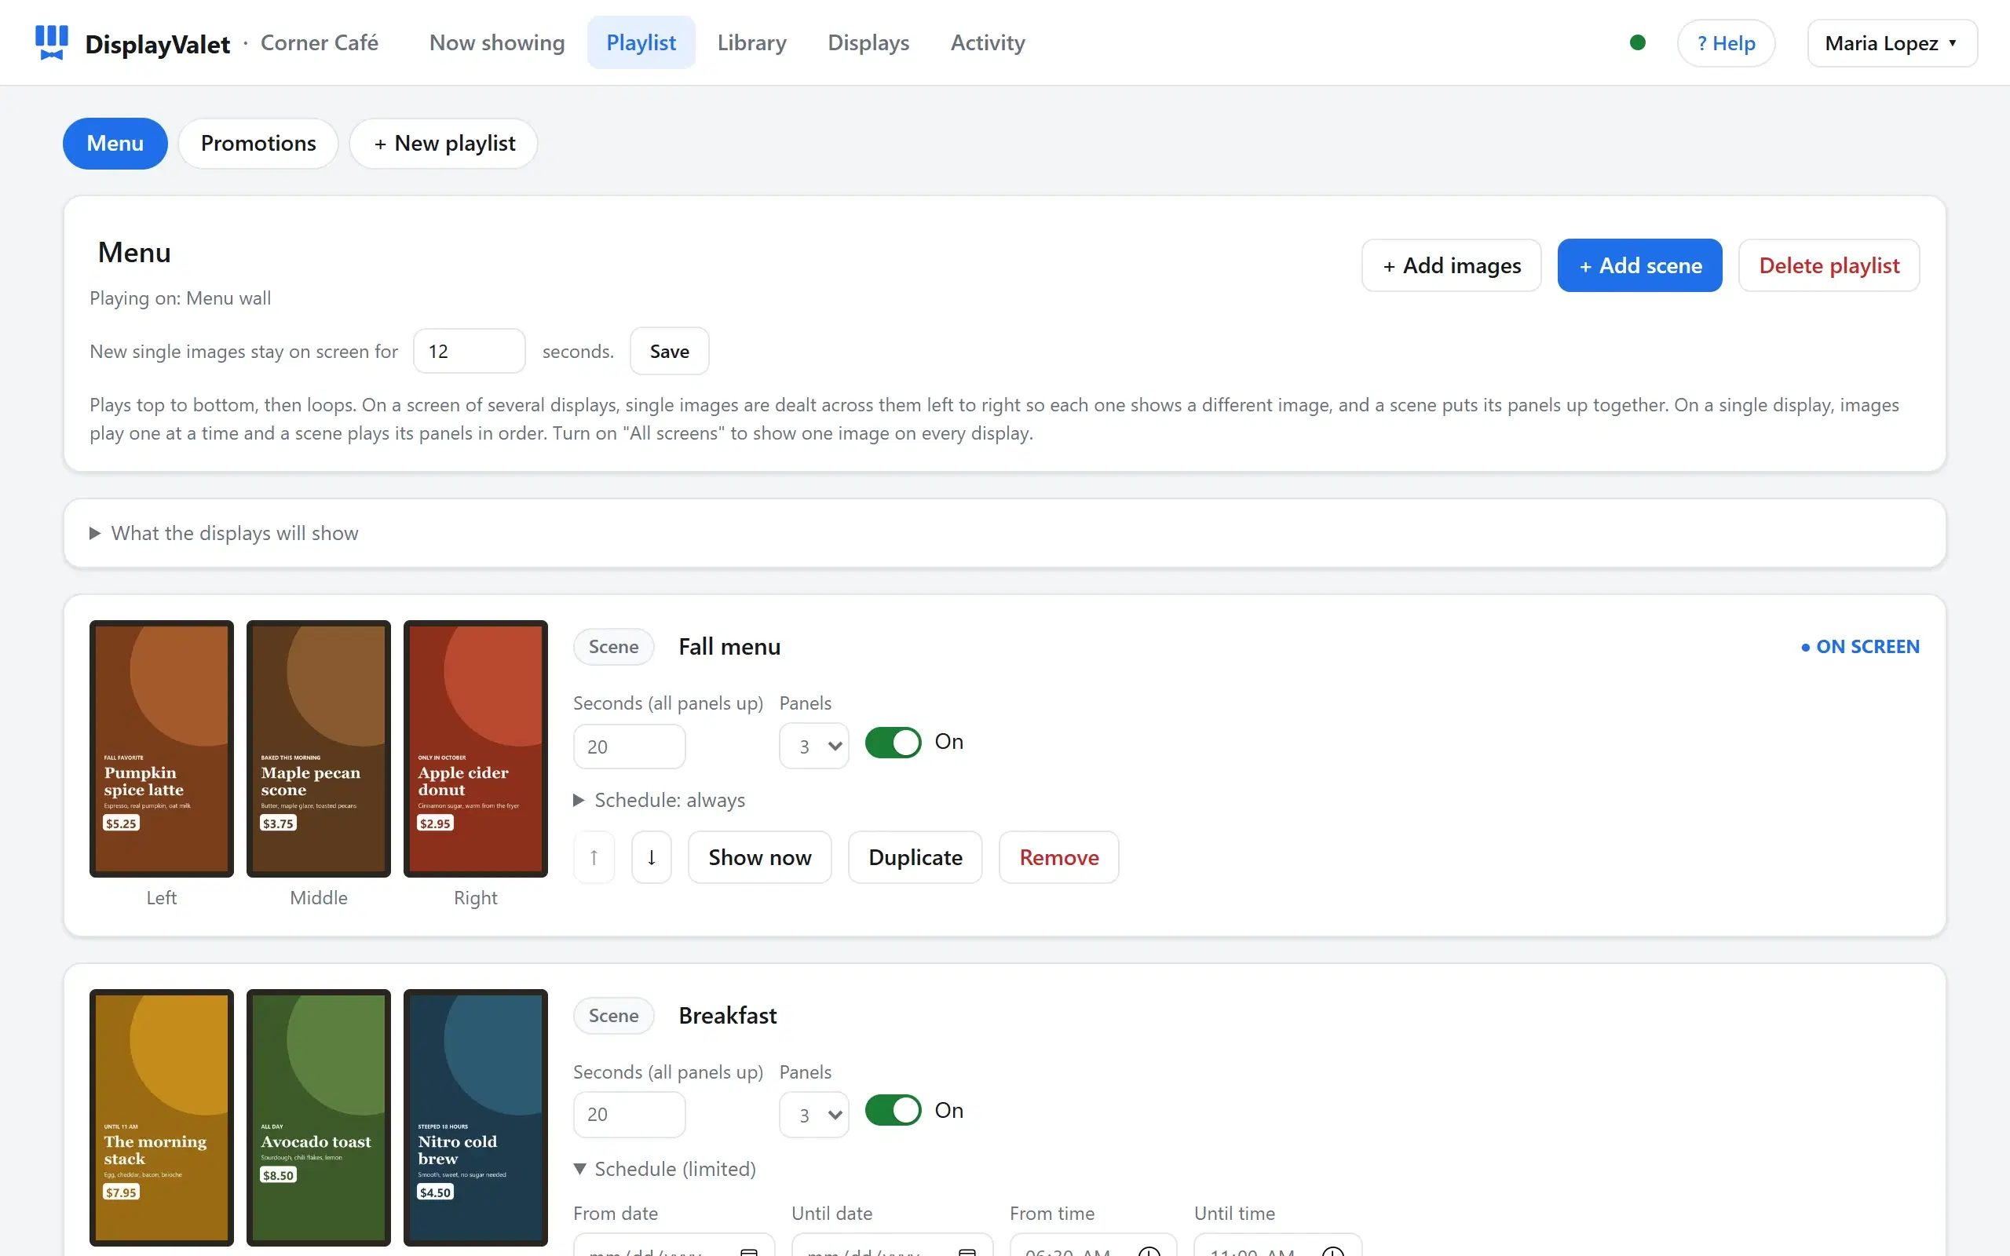The height and width of the screenshot is (1256, 2010).
Task: Click Fall menu seconds field
Action: [630, 746]
